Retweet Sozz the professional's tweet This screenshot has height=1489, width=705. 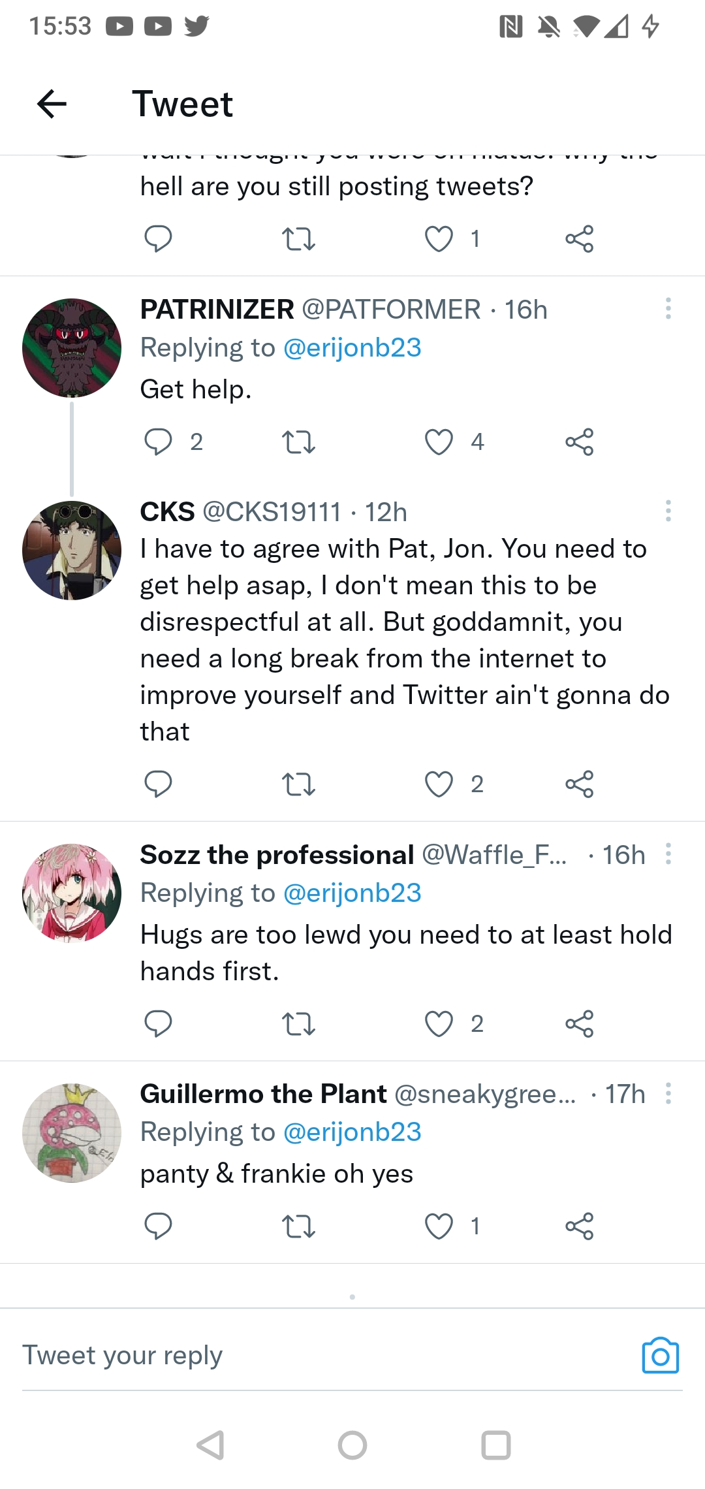coord(298,1023)
